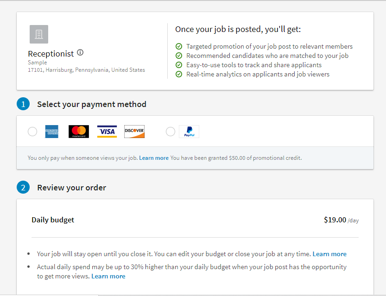This screenshot has height=296, width=386.
Task: Click the Easy-to-use tools checkmark icon
Action: pyautogui.click(x=179, y=65)
